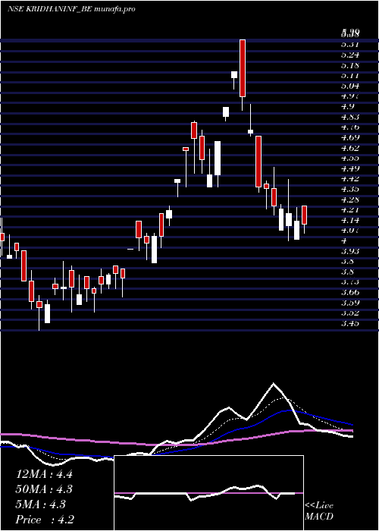The image size is (379, 531).
Task: Select the 3.66 price axis label
Action: pyautogui.click(x=350, y=293)
